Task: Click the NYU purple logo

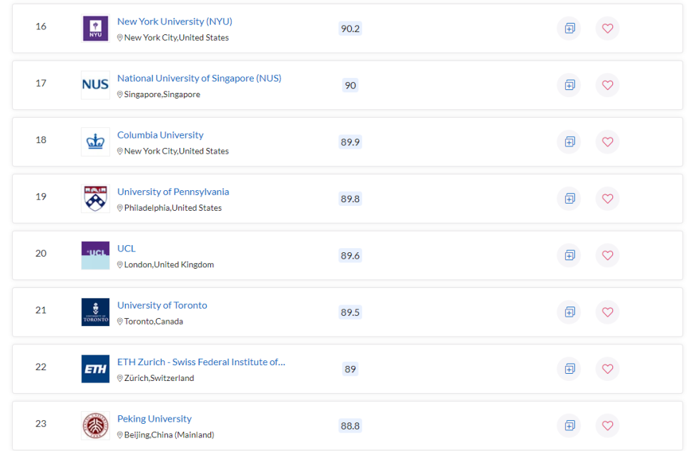Action: [x=95, y=29]
